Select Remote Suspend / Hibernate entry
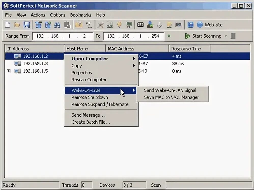 coord(101,104)
